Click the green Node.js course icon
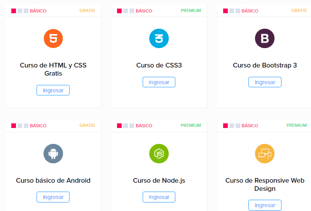The width and height of the screenshot is (311, 211). [x=159, y=154]
